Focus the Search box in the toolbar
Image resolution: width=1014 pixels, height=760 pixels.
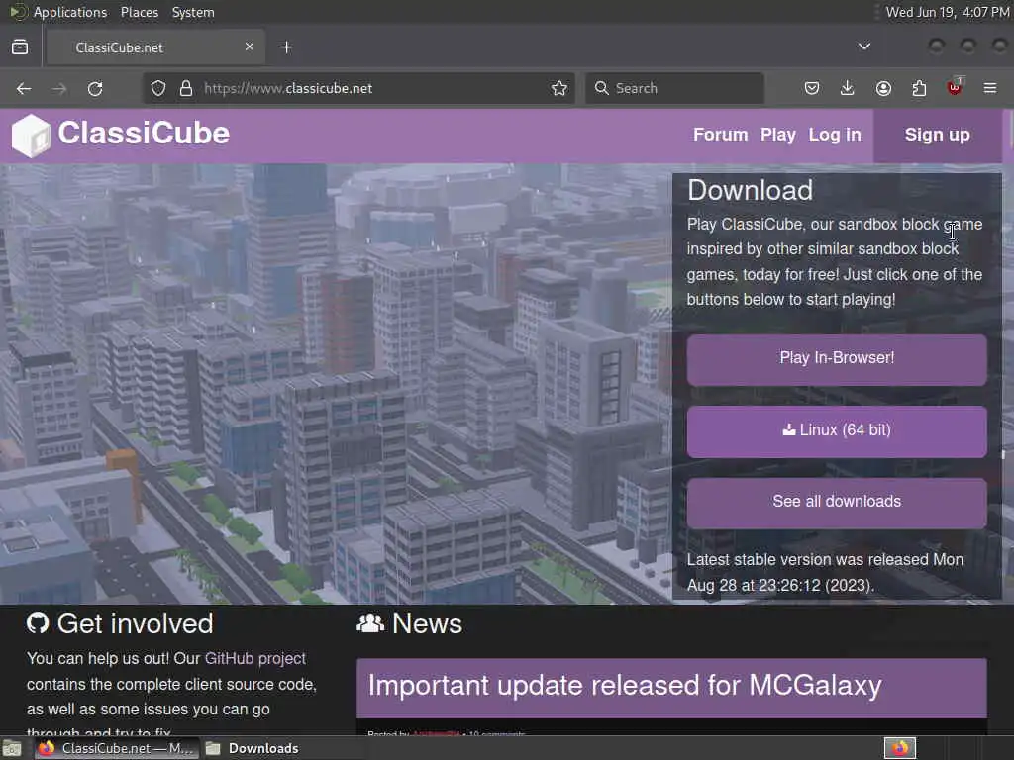tap(675, 88)
